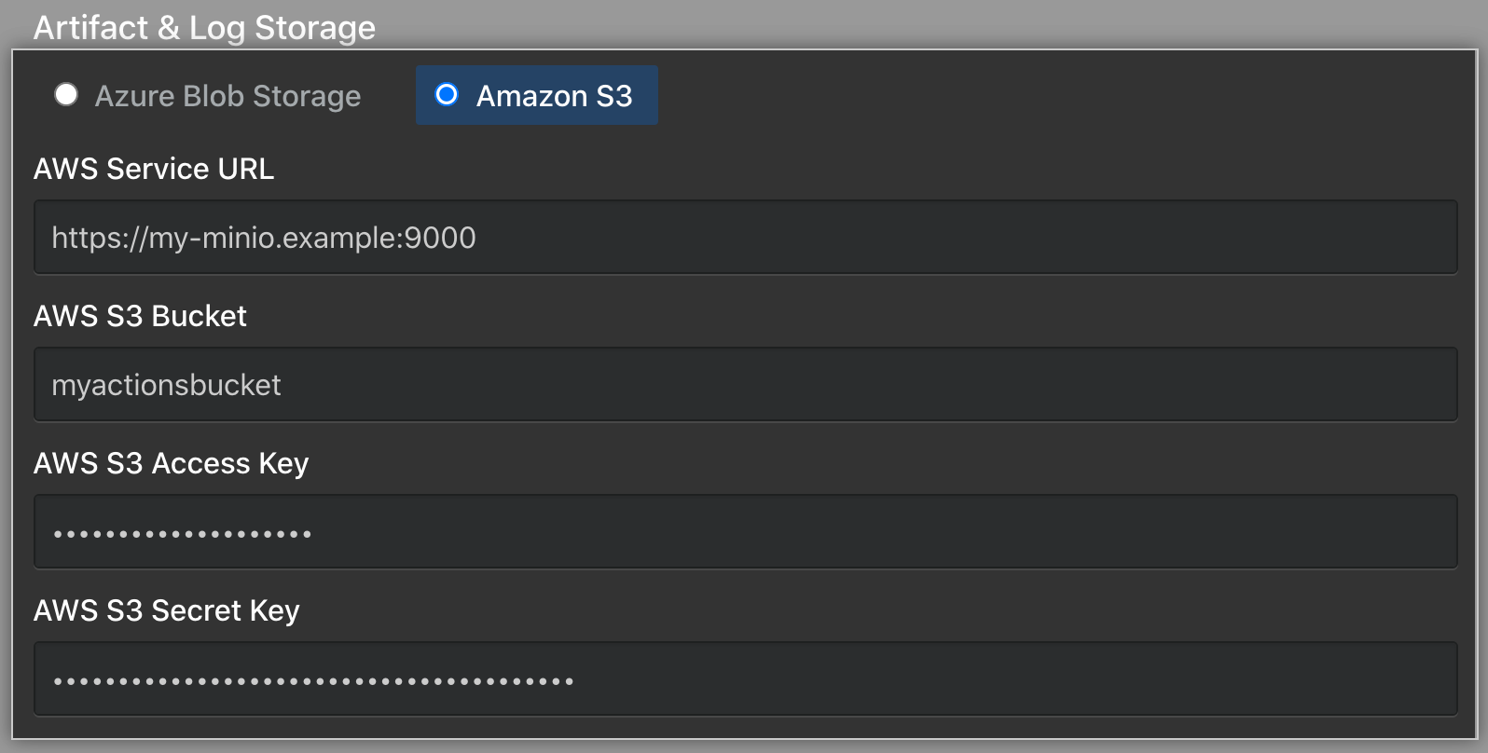This screenshot has width=1488, height=753.
Task: Click the empty radio circle beside Azure Blob Storage
Action: click(x=66, y=95)
